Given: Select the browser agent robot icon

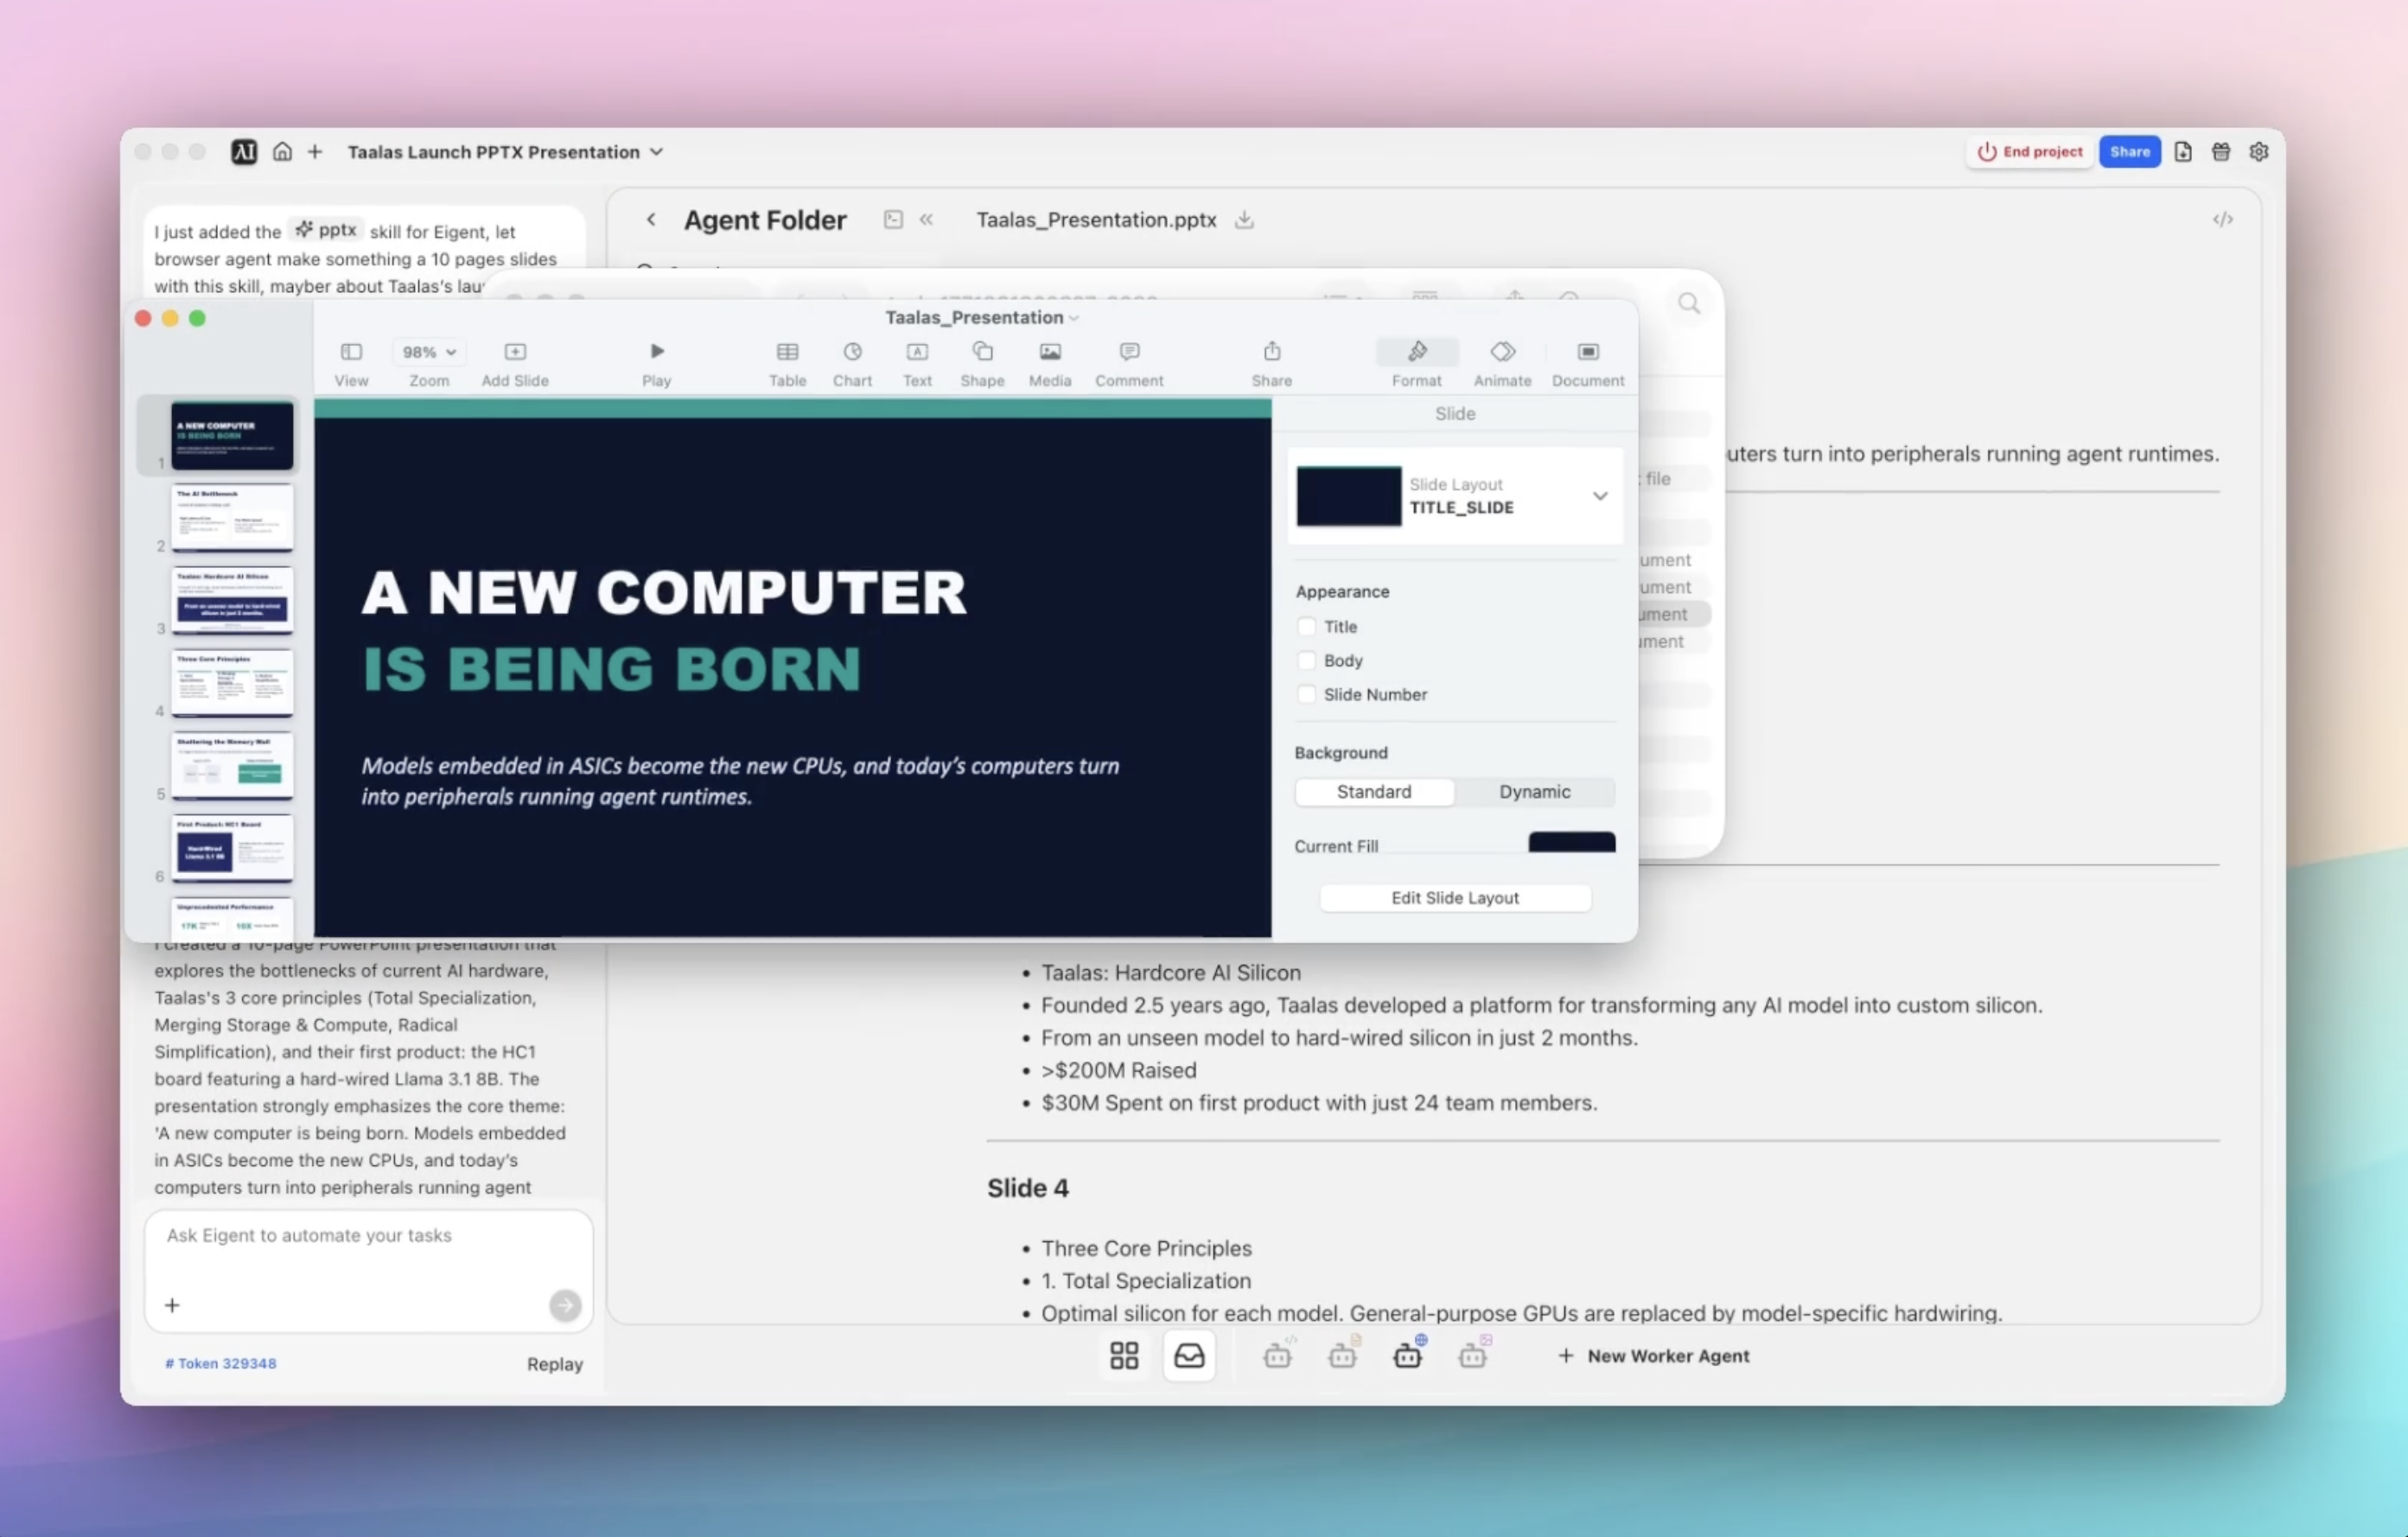Looking at the screenshot, I should [x=1408, y=1355].
